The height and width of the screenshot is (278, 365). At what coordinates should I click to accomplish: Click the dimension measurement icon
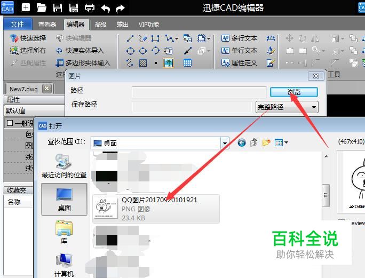271,38
